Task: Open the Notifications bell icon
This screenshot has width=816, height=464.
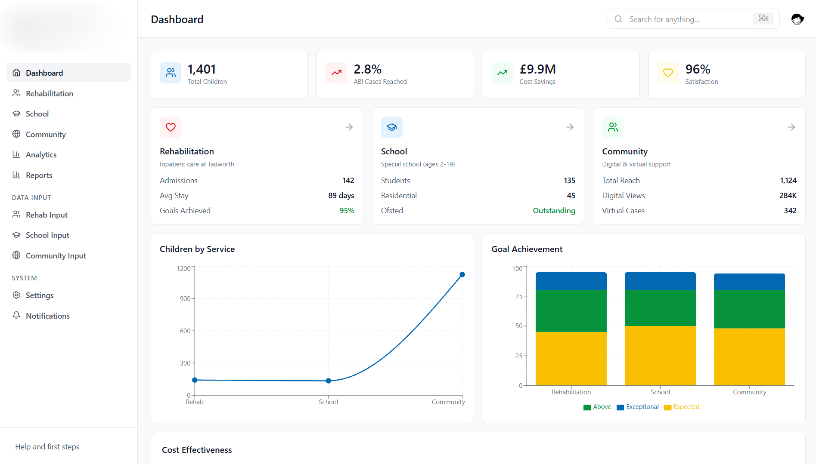Action: pos(16,315)
